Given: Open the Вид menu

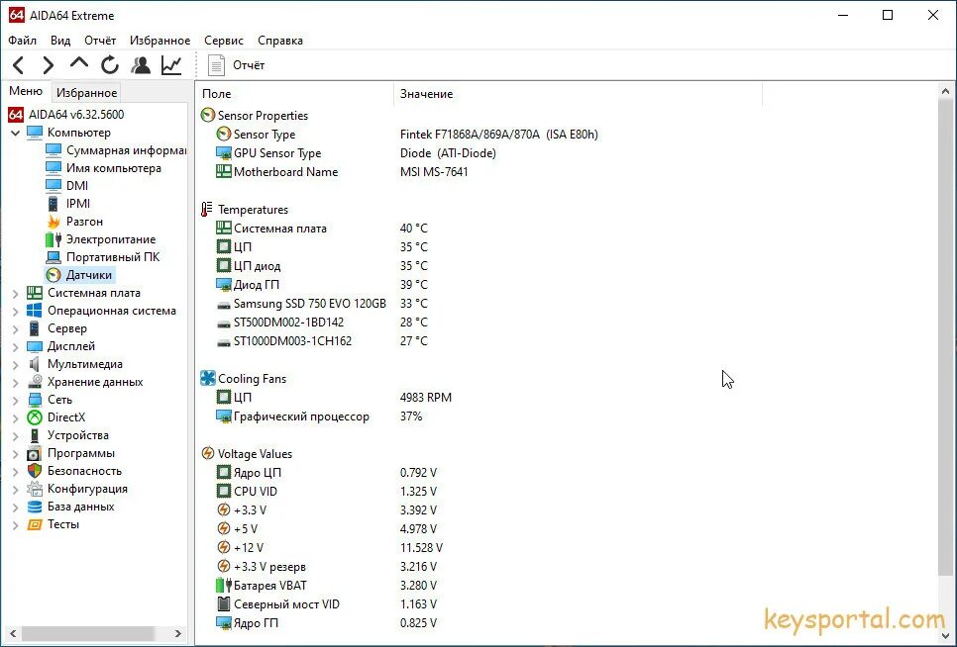Looking at the screenshot, I should (60, 41).
